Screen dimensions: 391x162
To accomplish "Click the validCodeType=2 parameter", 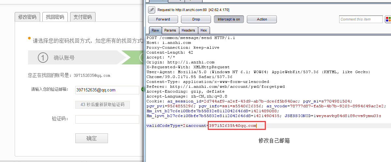I will tap(166, 126).
